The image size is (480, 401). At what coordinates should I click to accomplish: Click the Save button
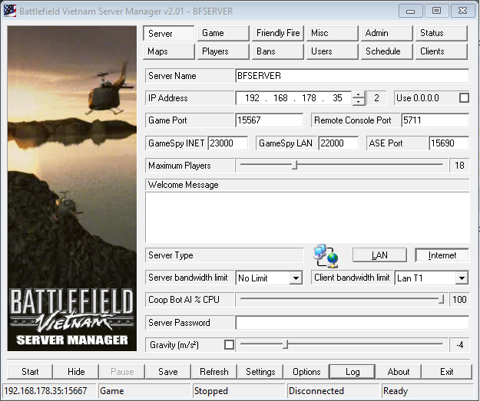(168, 372)
